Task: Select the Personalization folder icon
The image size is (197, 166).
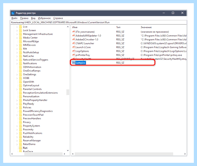Action: point(20,96)
